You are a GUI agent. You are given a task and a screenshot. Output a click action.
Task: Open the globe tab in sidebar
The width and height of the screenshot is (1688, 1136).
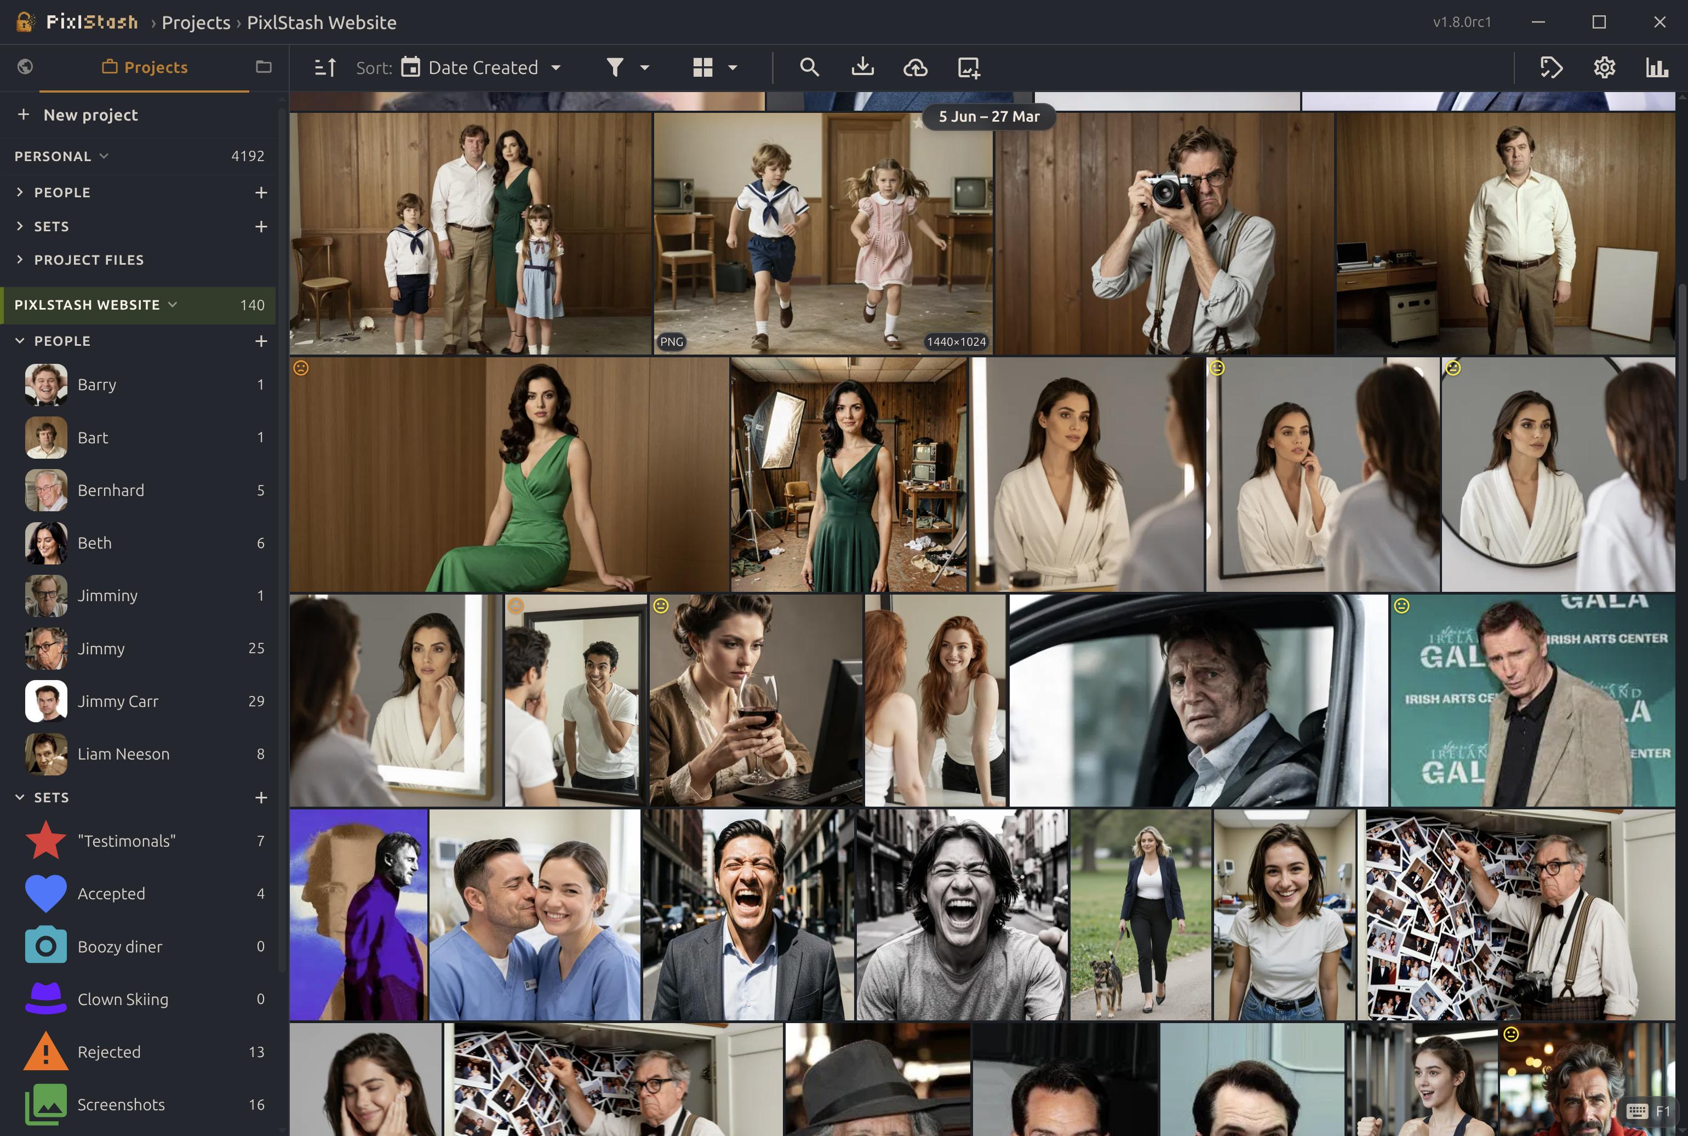tap(25, 67)
